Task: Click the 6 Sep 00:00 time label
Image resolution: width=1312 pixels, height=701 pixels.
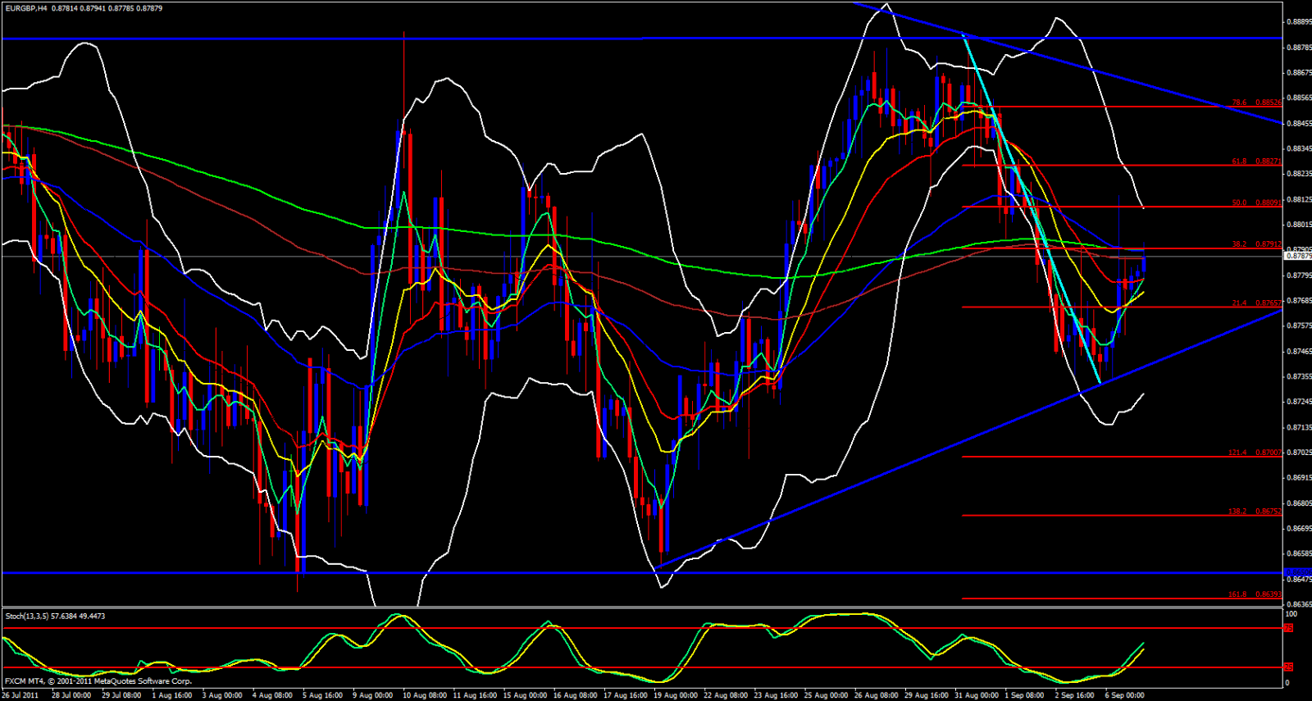Action: tap(1123, 695)
